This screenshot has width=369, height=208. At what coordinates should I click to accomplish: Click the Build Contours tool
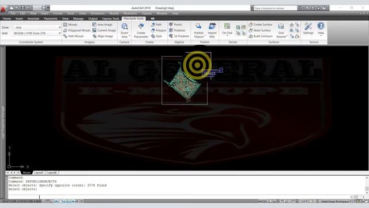[261, 36]
